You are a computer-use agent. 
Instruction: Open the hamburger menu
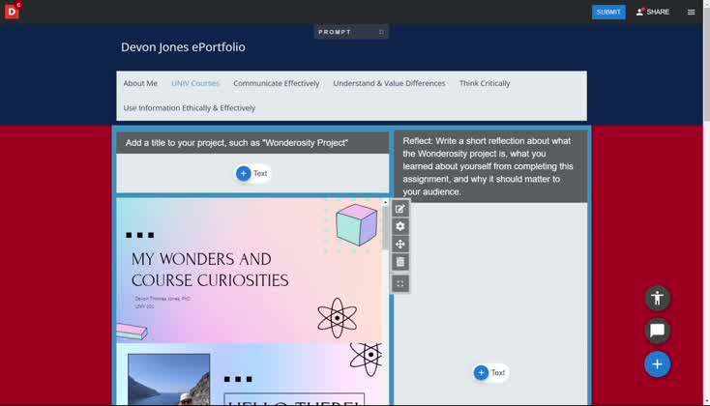pos(691,13)
